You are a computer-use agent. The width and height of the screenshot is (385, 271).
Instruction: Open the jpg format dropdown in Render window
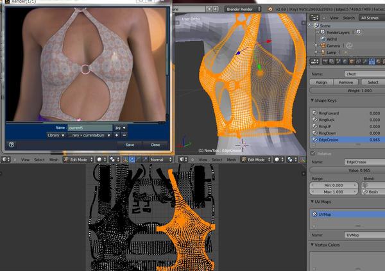(x=121, y=127)
